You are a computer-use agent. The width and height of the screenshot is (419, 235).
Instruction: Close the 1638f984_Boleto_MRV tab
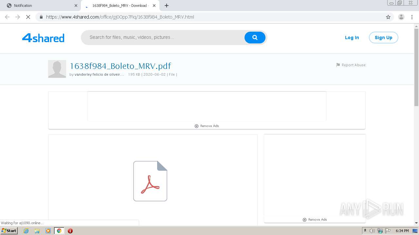154,6
